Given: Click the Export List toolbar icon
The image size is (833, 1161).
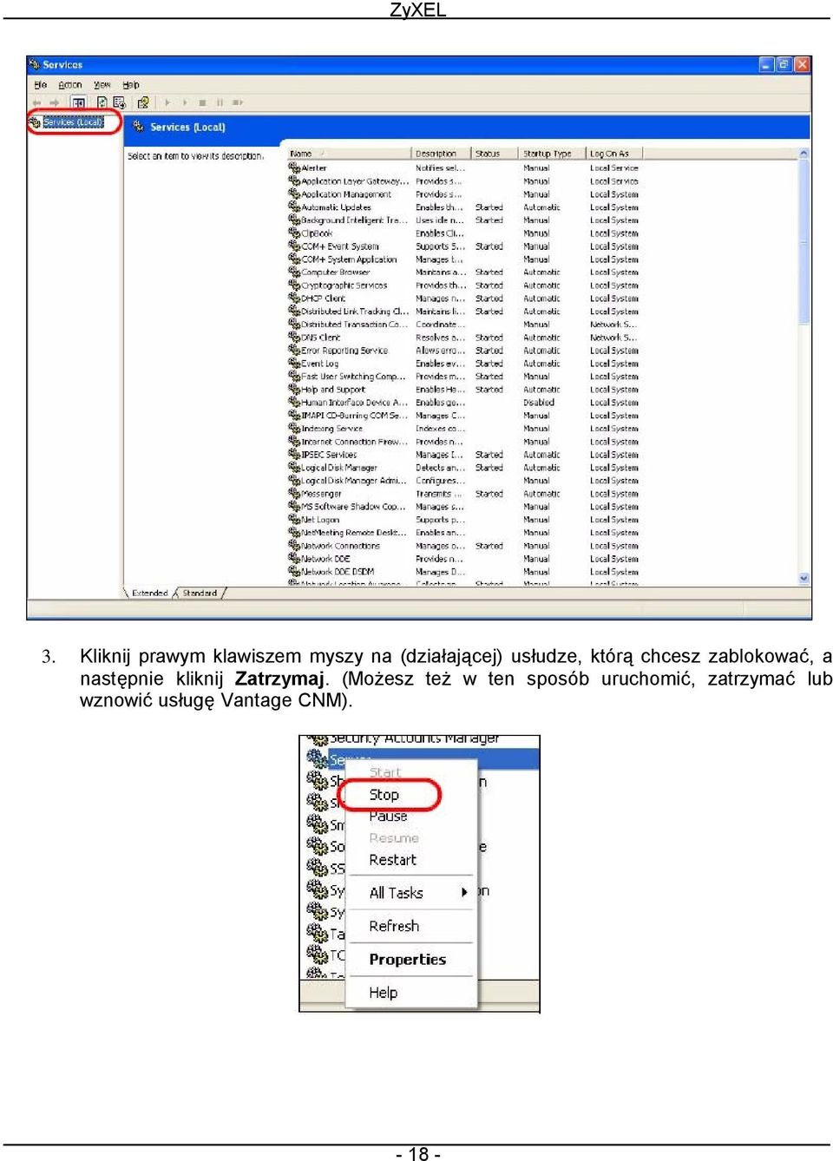Looking at the screenshot, I should [x=119, y=102].
